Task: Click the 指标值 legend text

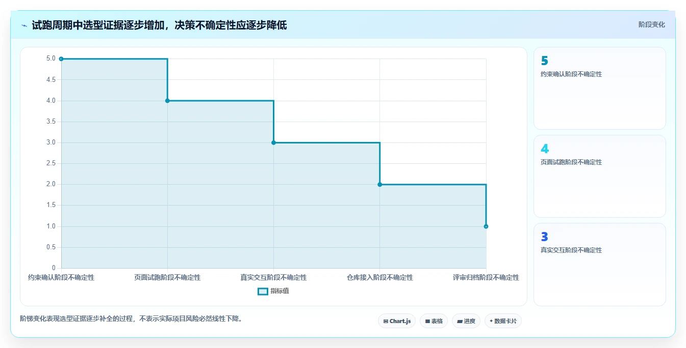Action: pyautogui.click(x=280, y=292)
